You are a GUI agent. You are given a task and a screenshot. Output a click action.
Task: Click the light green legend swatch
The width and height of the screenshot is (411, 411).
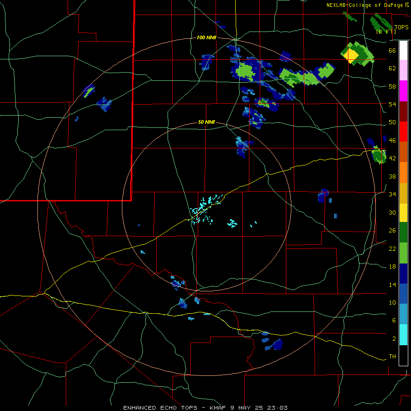403,253
